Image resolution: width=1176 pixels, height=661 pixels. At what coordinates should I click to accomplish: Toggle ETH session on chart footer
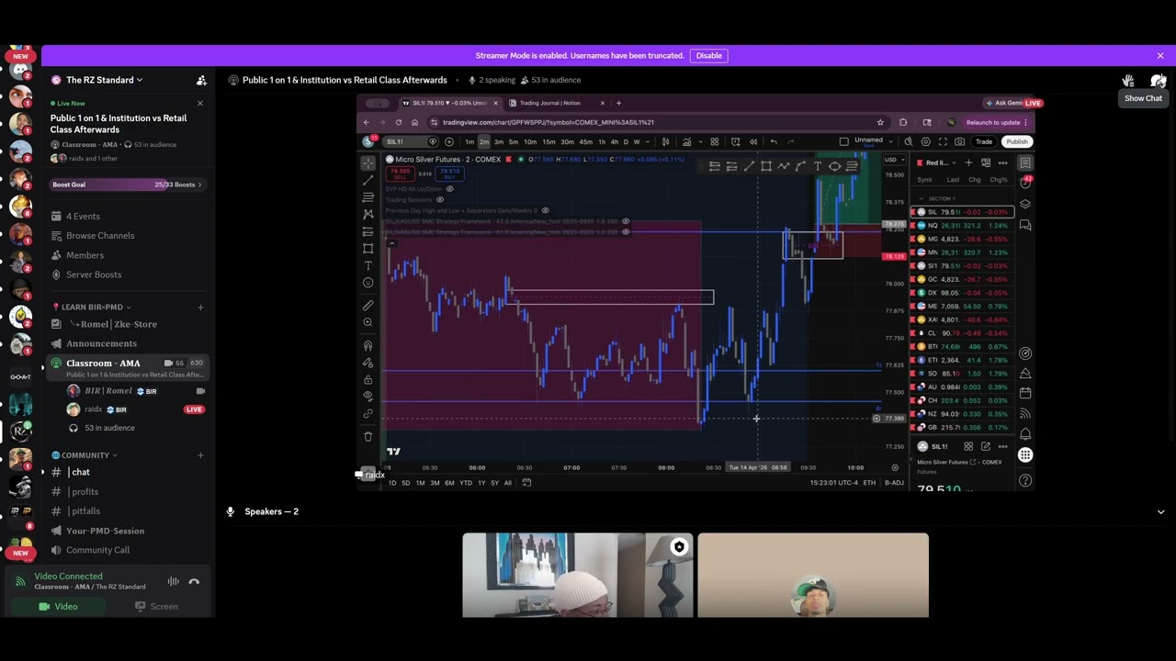869,483
